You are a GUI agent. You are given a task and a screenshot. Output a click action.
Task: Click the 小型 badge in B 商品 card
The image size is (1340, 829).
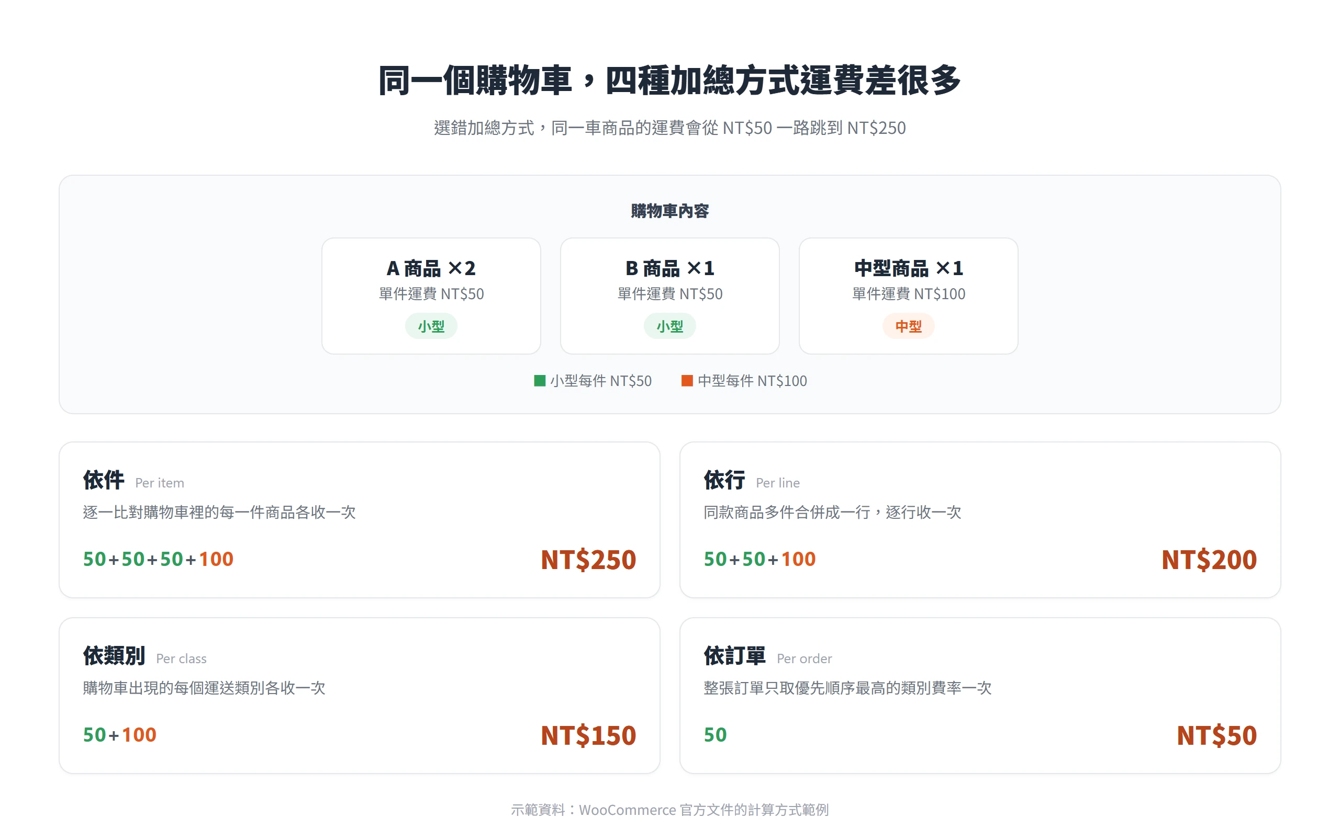click(669, 327)
